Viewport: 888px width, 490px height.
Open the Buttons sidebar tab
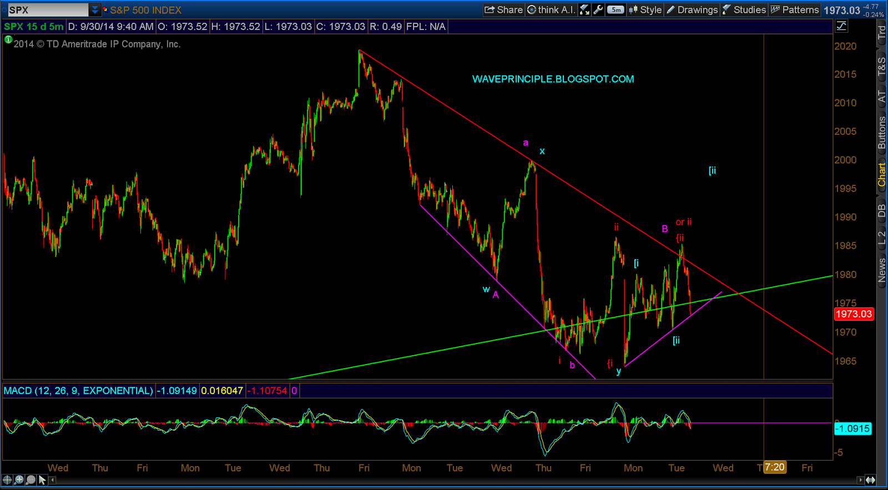881,133
